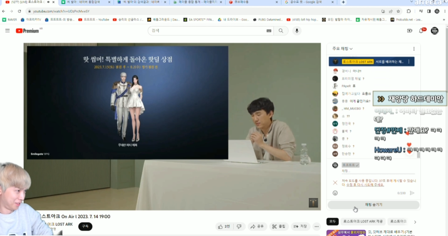Click the video player area
Image resolution: width=448 pixels, height=236 pixels.
click(x=172, y=127)
